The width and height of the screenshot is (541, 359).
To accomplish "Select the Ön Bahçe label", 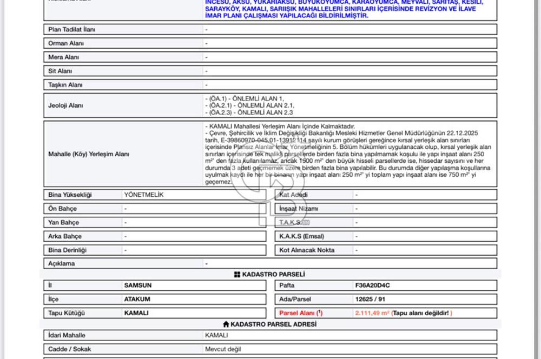I will pos(62,209).
